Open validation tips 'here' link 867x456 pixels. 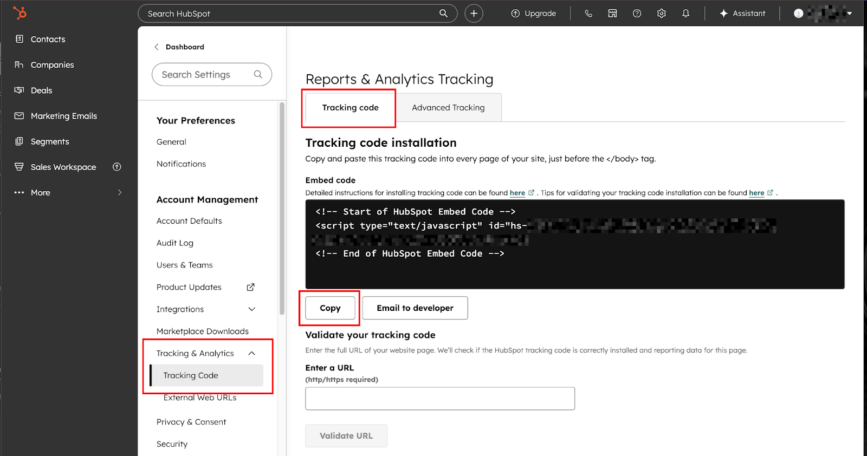tap(756, 193)
